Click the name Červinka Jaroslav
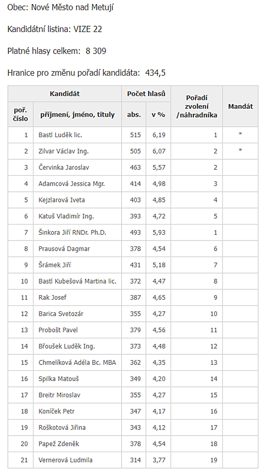The width and height of the screenshot is (266, 476). [64, 167]
